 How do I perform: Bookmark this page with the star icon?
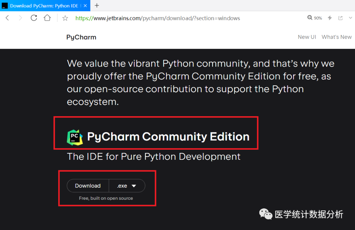tap(65, 18)
